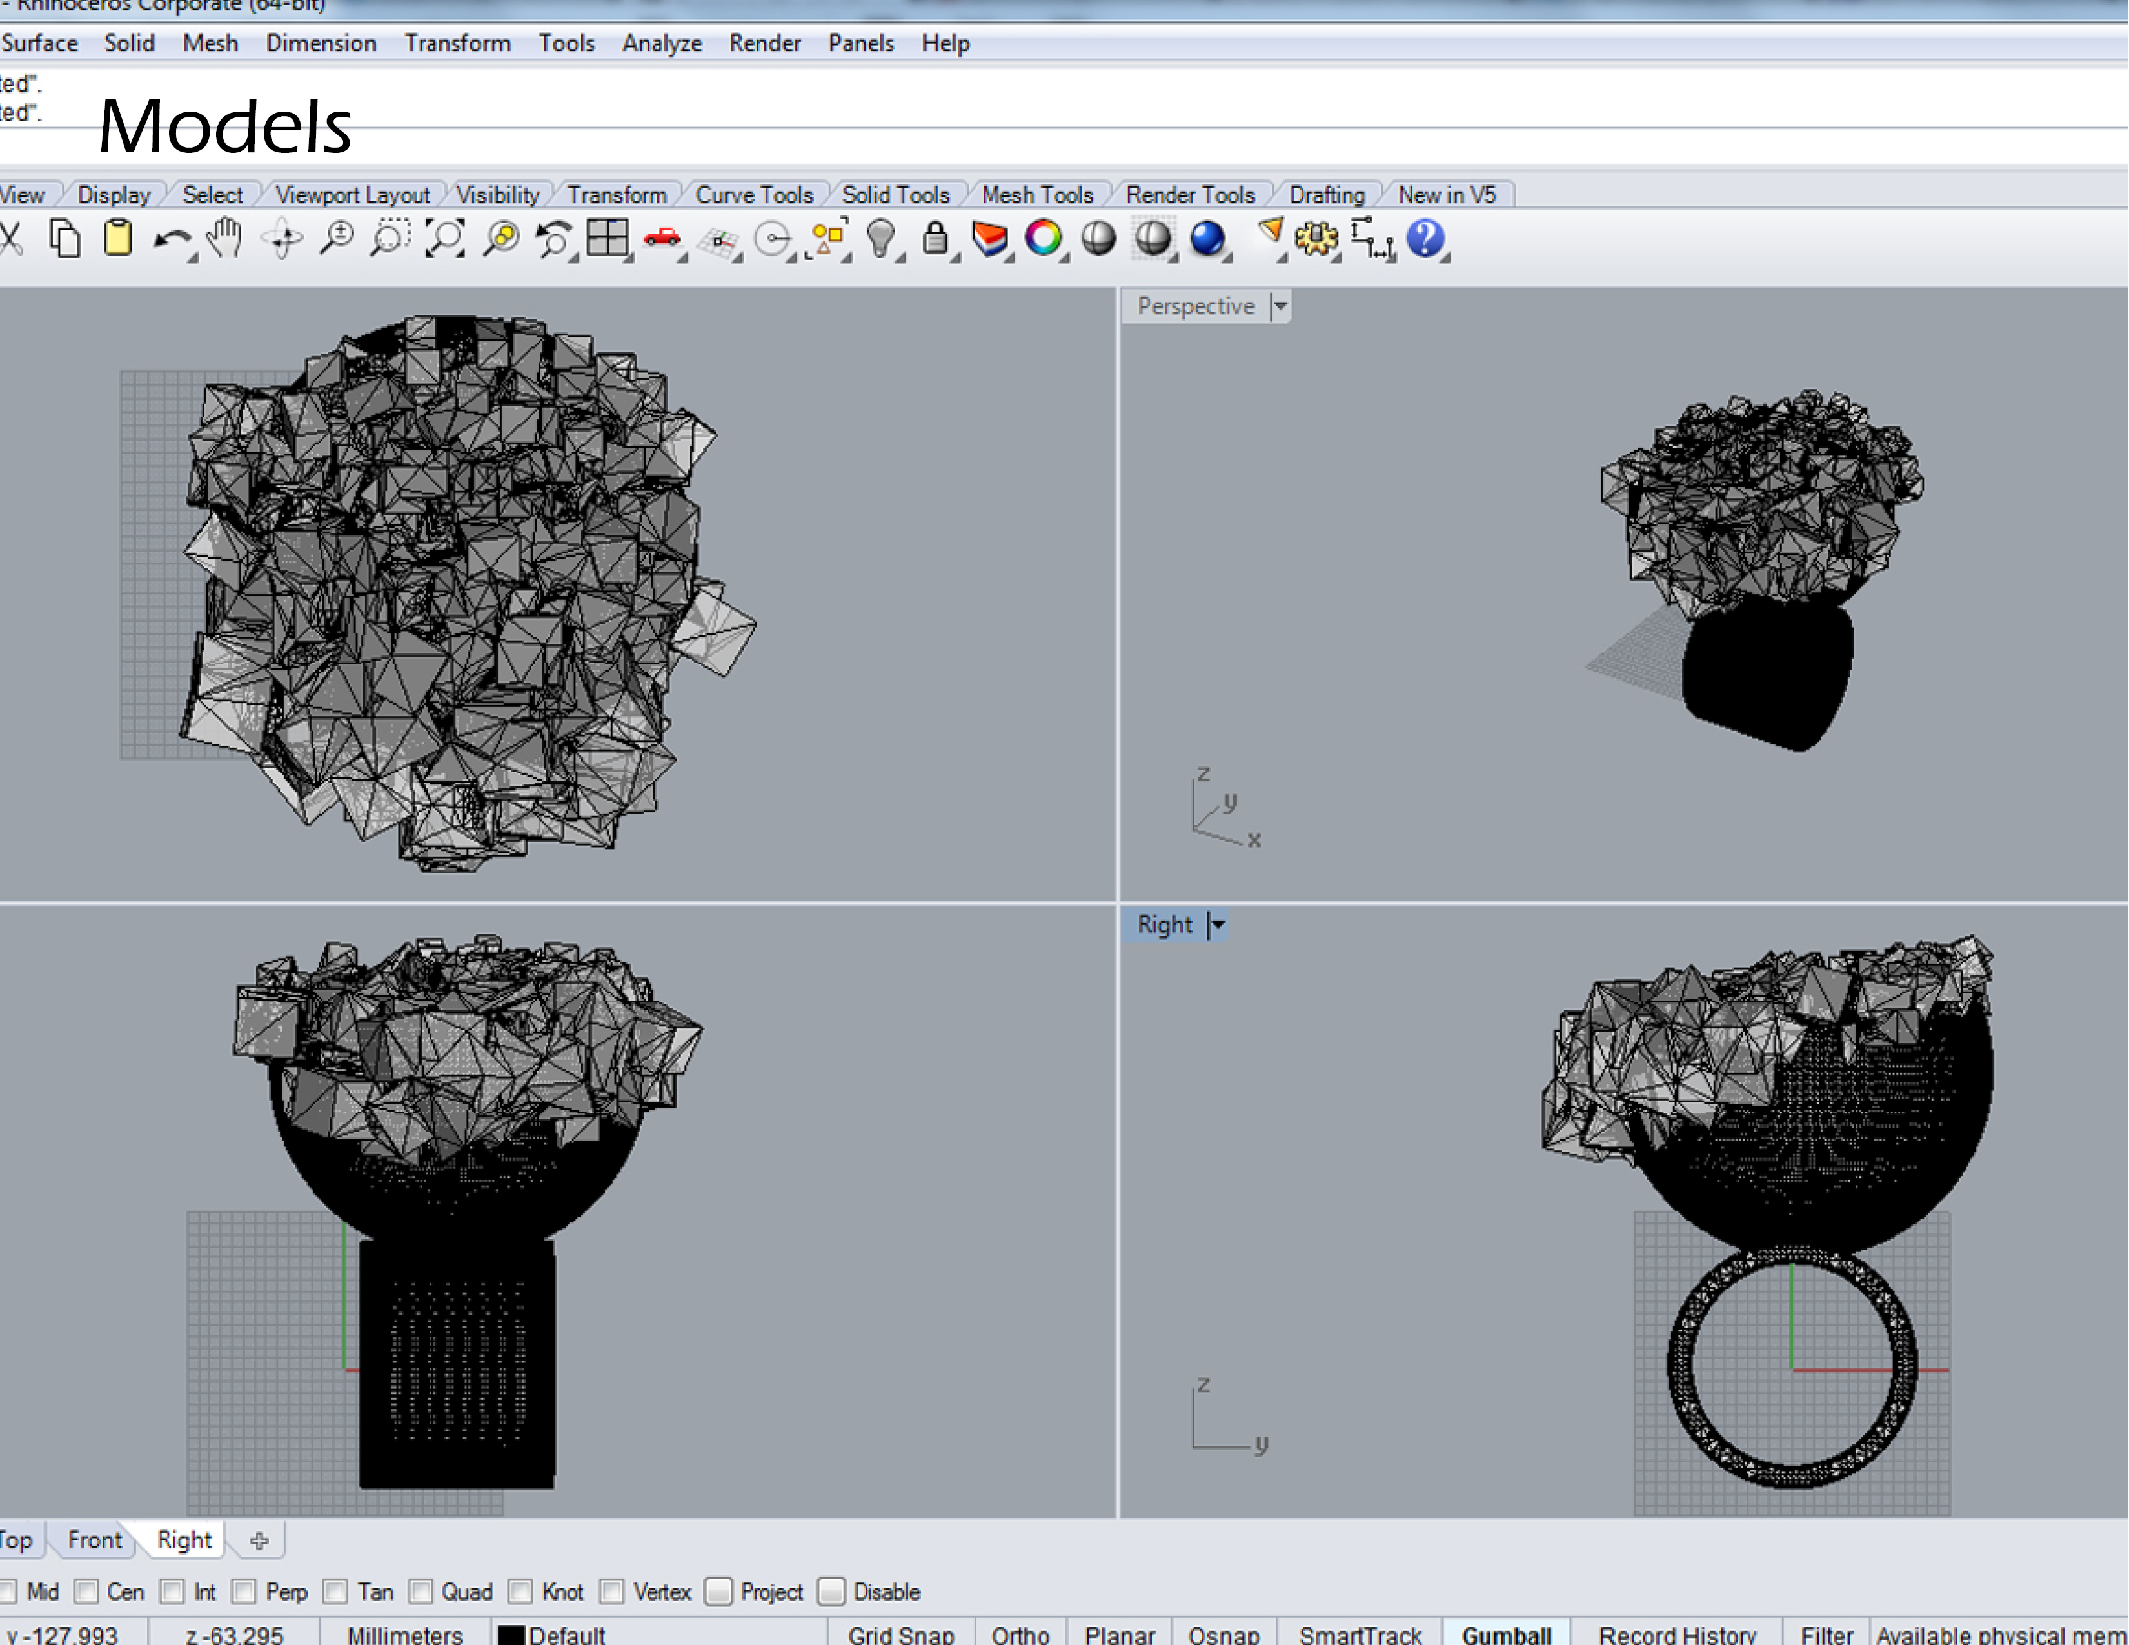
Task: Select Zoom Extents tool
Action: tap(444, 239)
